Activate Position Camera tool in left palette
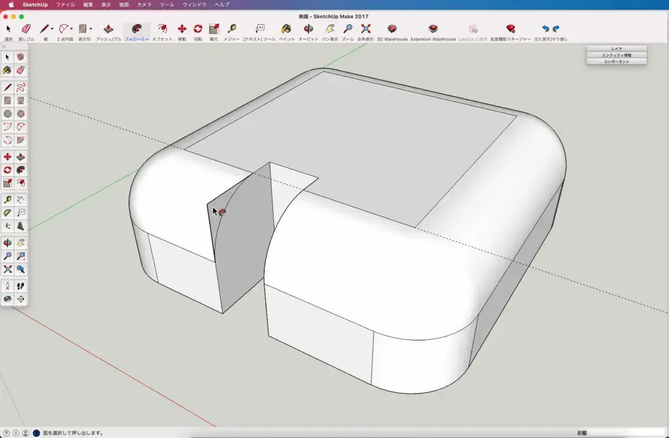 tap(7, 286)
